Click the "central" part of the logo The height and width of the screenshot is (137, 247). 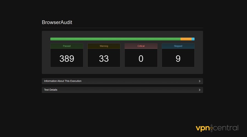click(x=226, y=128)
